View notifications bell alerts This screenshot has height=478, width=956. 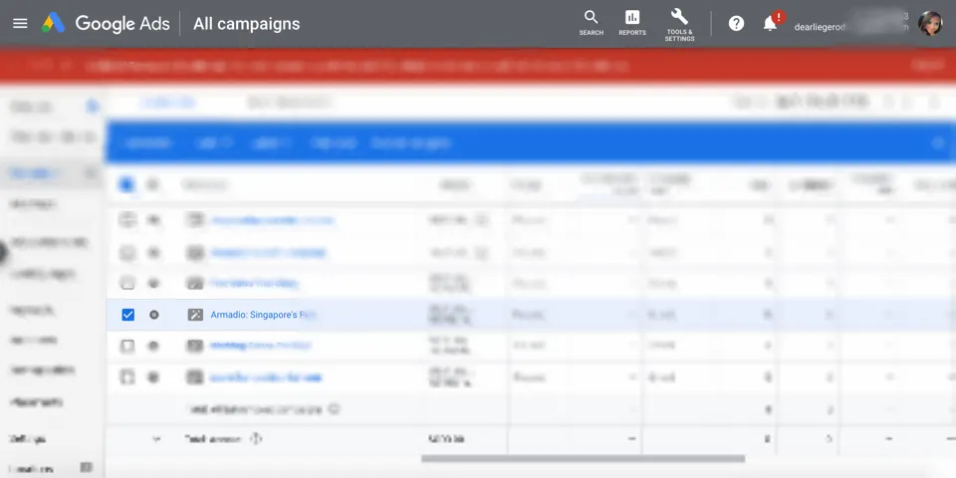pyautogui.click(x=771, y=24)
